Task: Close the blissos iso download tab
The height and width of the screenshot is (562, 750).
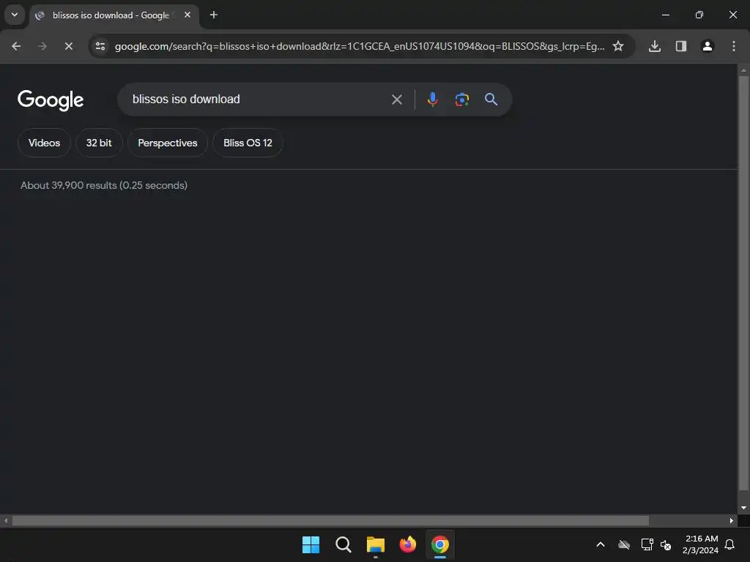Action: (x=187, y=15)
